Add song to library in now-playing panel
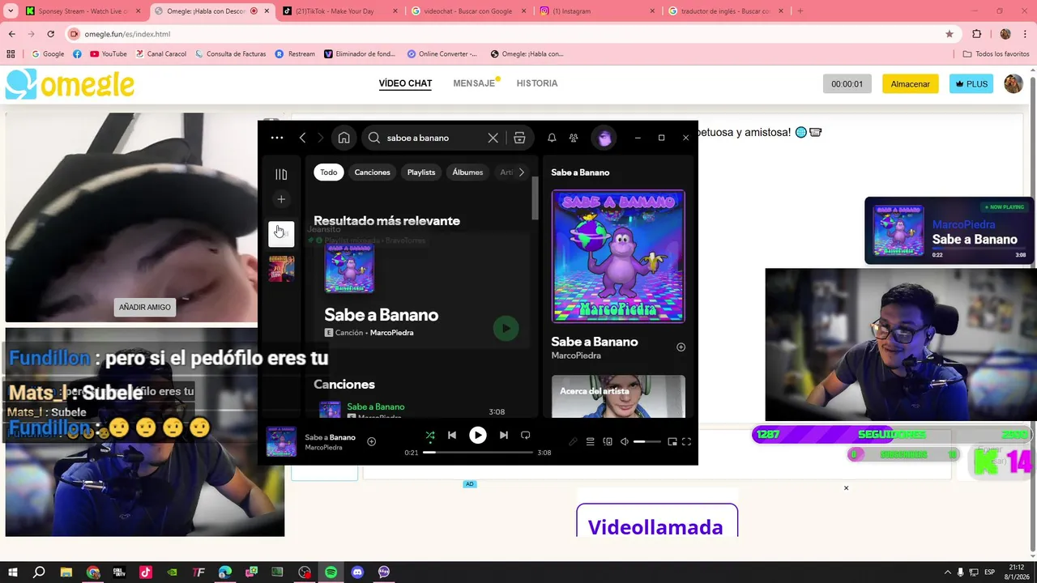The height and width of the screenshot is (583, 1037). pyautogui.click(x=681, y=347)
